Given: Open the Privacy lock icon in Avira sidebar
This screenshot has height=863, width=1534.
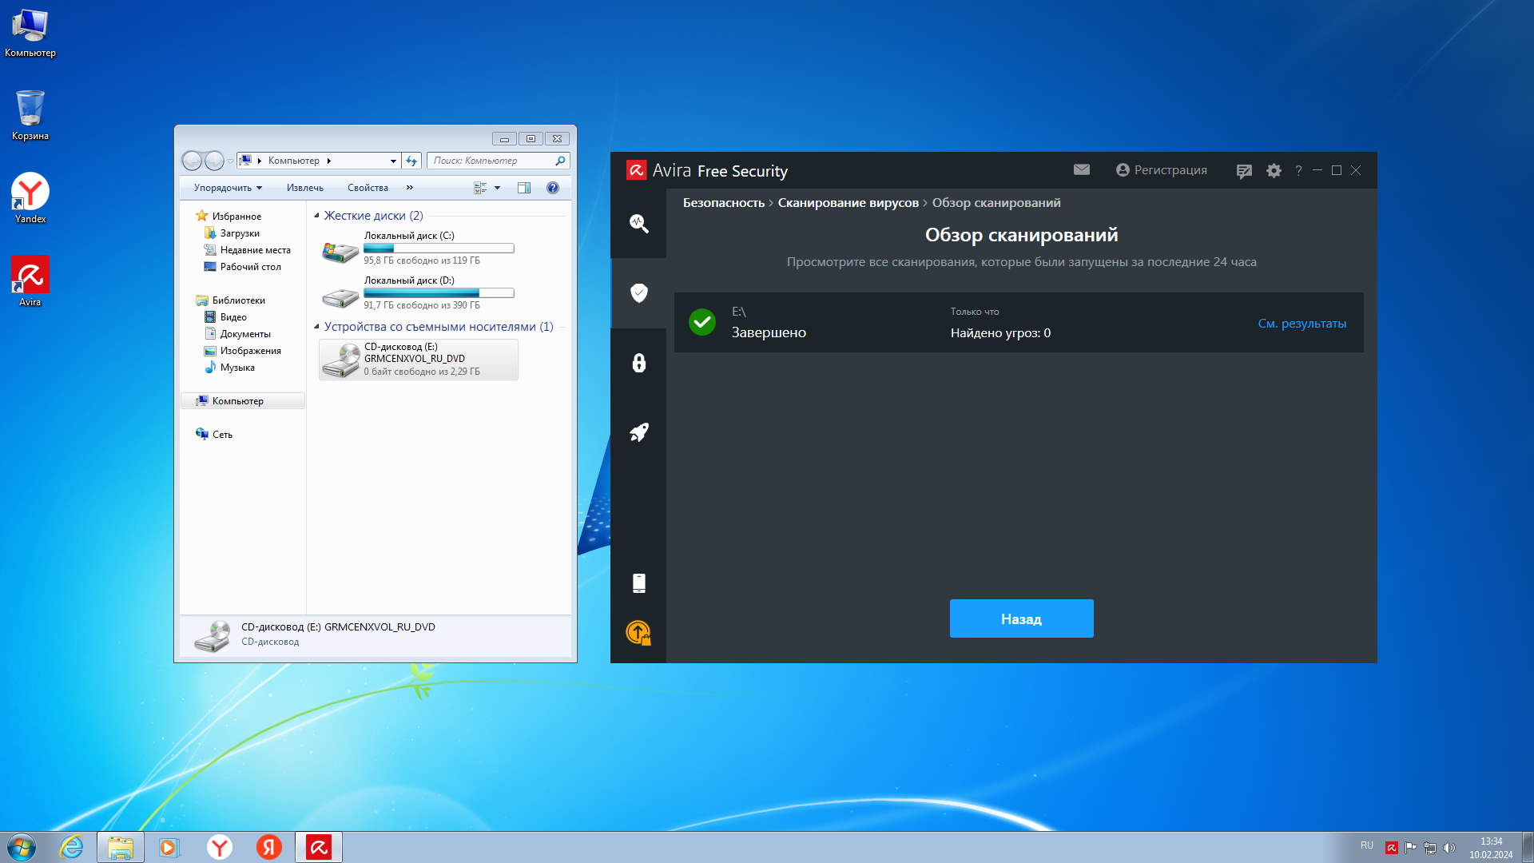Looking at the screenshot, I should pyautogui.click(x=638, y=363).
